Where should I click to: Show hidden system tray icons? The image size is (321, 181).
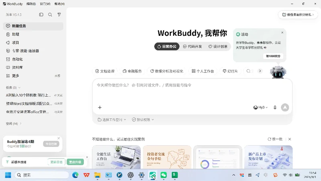[x=234, y=175]
